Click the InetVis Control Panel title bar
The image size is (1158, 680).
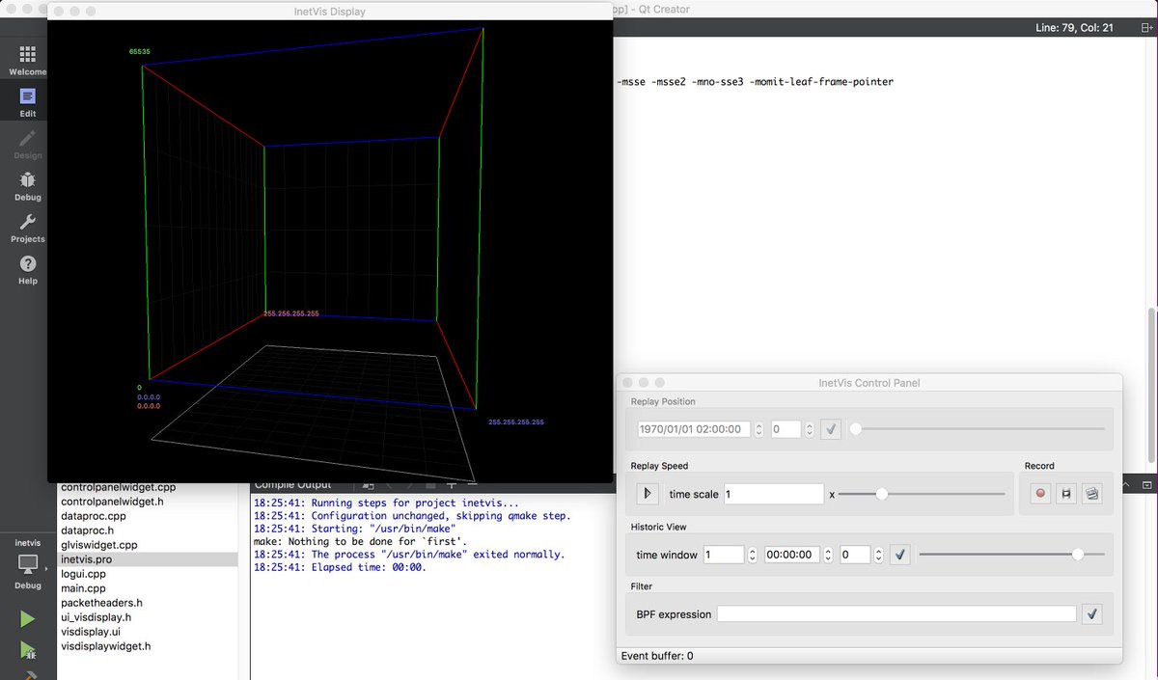(x=869, y=383)
